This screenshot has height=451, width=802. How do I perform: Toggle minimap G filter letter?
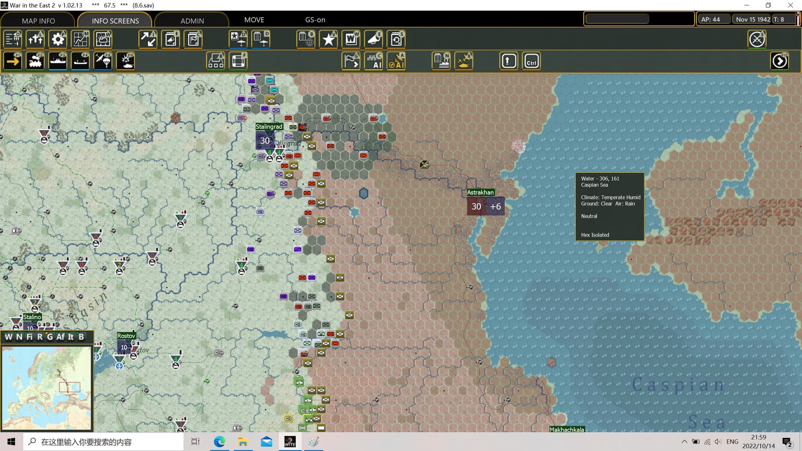(x=50, y=337)
